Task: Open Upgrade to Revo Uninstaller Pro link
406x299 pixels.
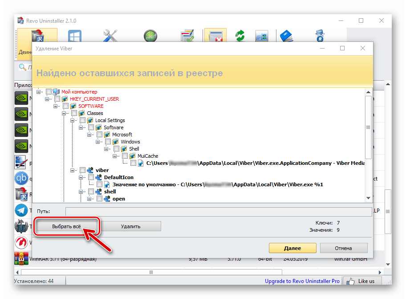Action: pos(302,281)
